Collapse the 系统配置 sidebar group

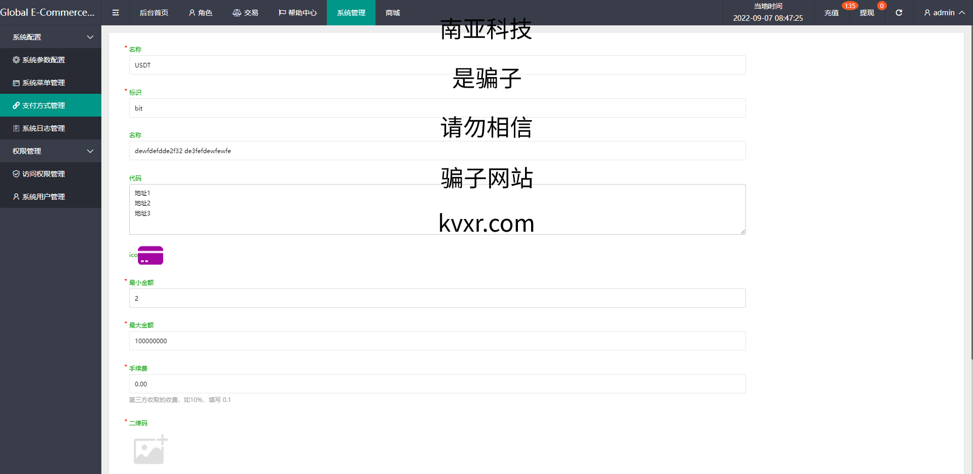click(x=51, y=37)
